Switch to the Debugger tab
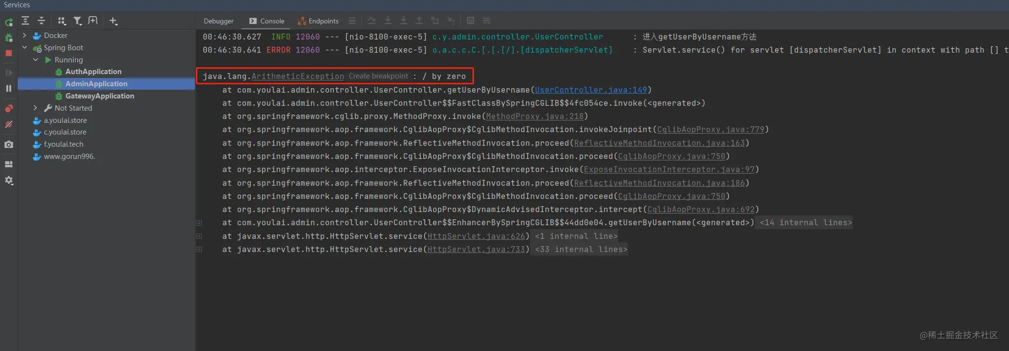1009x351 pixels. coord(218,21)
